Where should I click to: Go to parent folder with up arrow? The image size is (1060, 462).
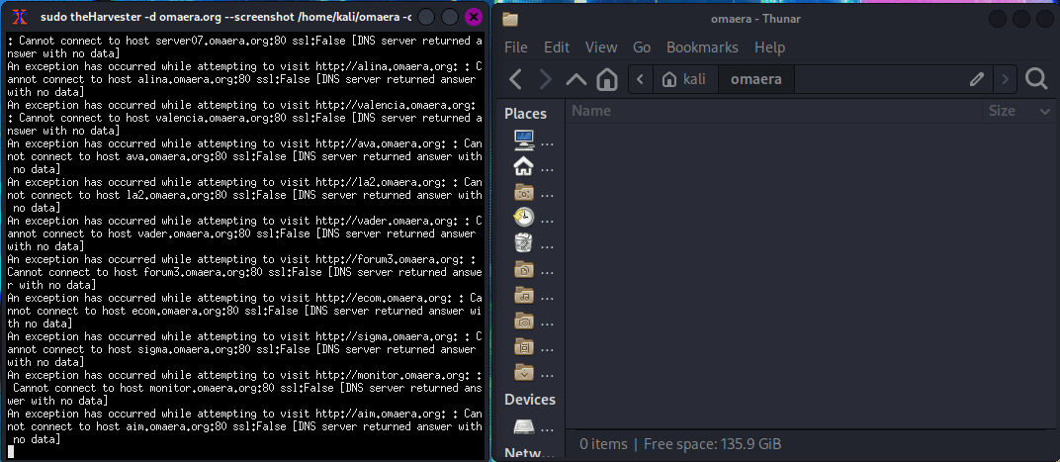(x=575, y=79)
